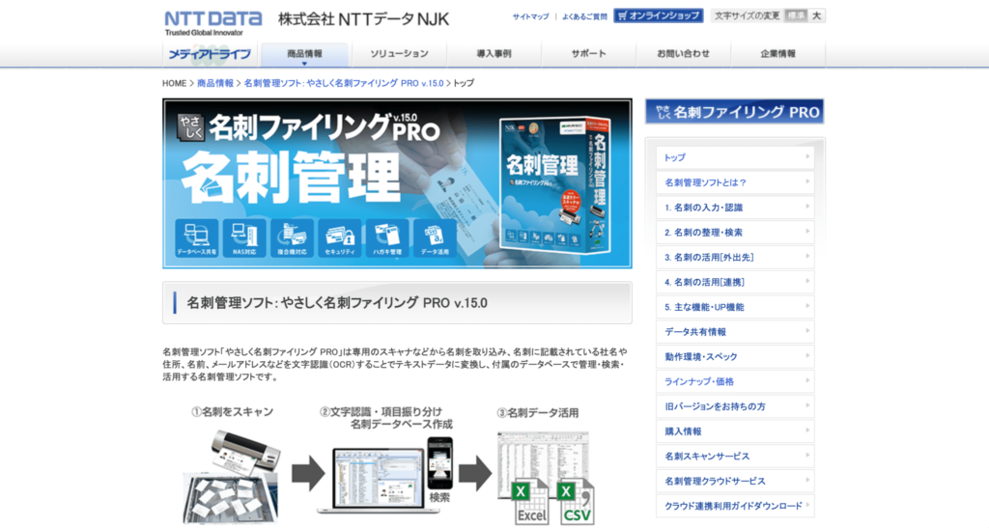The height and width of the screenshot is (528, 989).
Task: Click the ハガキ管理 feature icon
Action: (387, 238)
